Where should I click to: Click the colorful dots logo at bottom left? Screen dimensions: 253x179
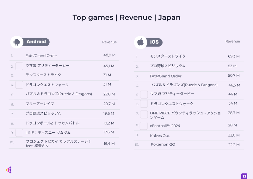pos(9,170)
